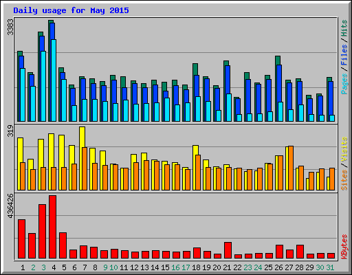Click day 5 on the x-axis

64,267
